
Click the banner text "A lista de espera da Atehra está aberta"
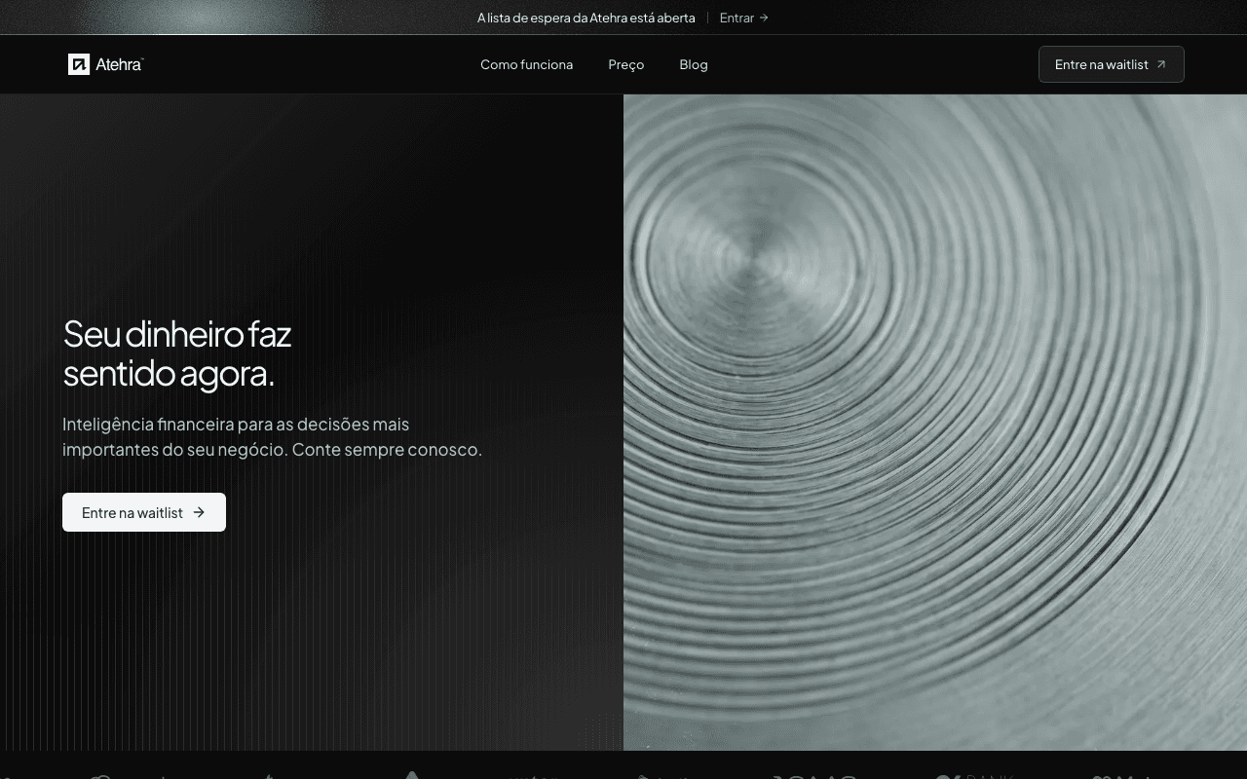[586, 18]
